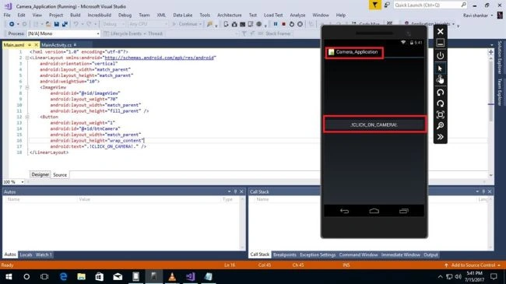Open VLC from the Windows taskbar
This screenshot has width=506, height=284.
172,276
